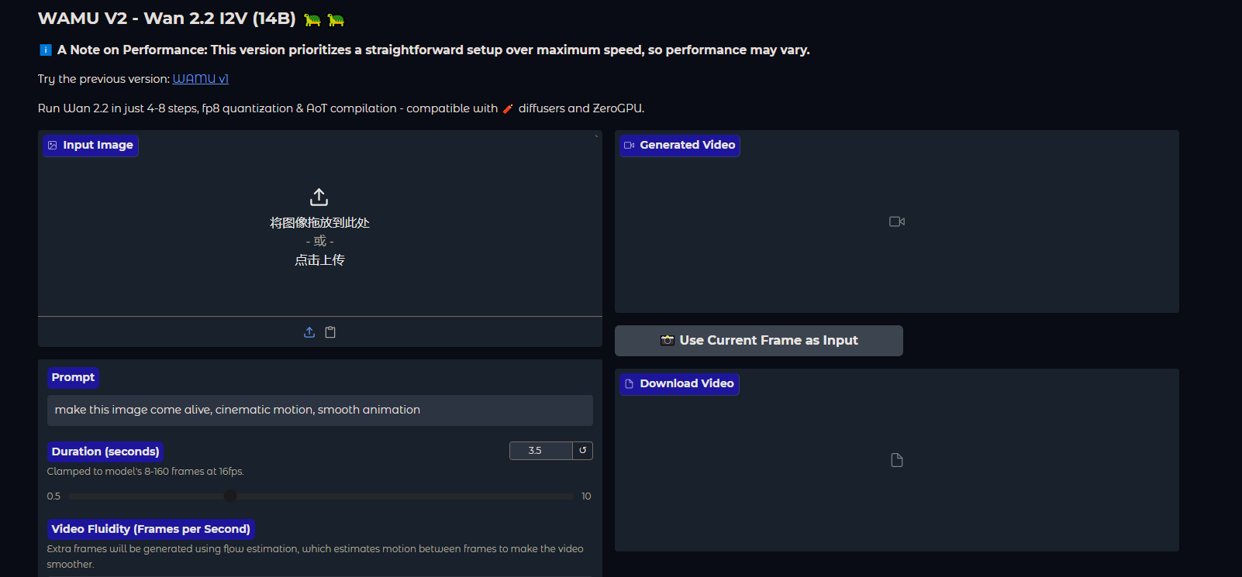Click the image icon in Input Image label
1242x577 pixels.
[x=53, y=146]
